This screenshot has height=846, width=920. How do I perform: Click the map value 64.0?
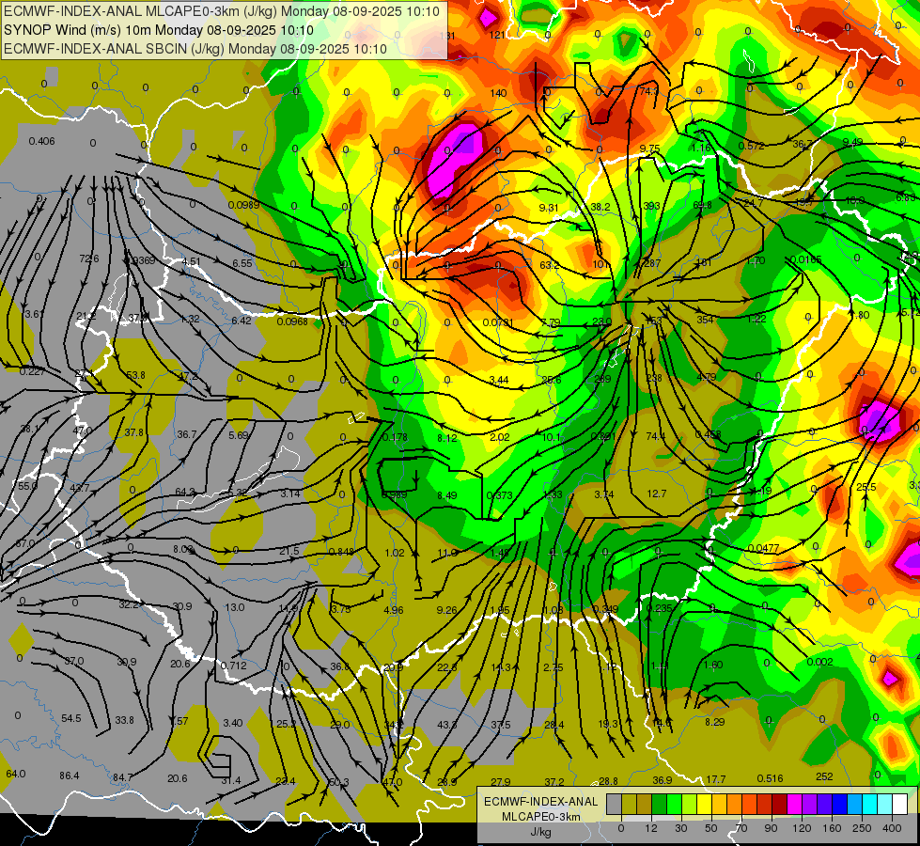pos(16,774)
